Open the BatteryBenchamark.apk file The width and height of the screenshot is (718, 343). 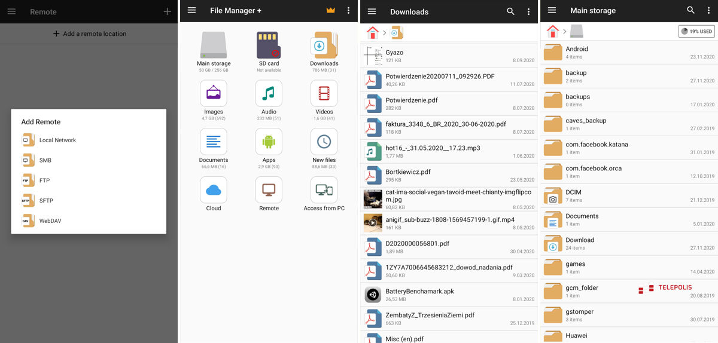point(419,295)
